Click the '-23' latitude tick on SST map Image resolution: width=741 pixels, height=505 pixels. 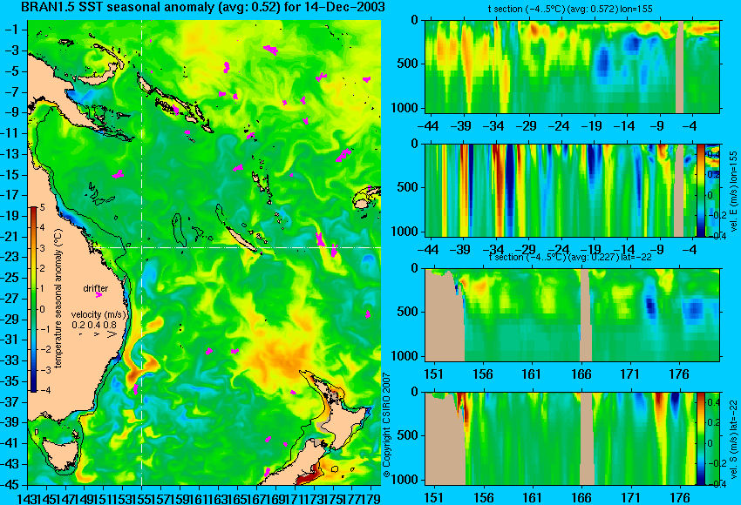point(10,257)
